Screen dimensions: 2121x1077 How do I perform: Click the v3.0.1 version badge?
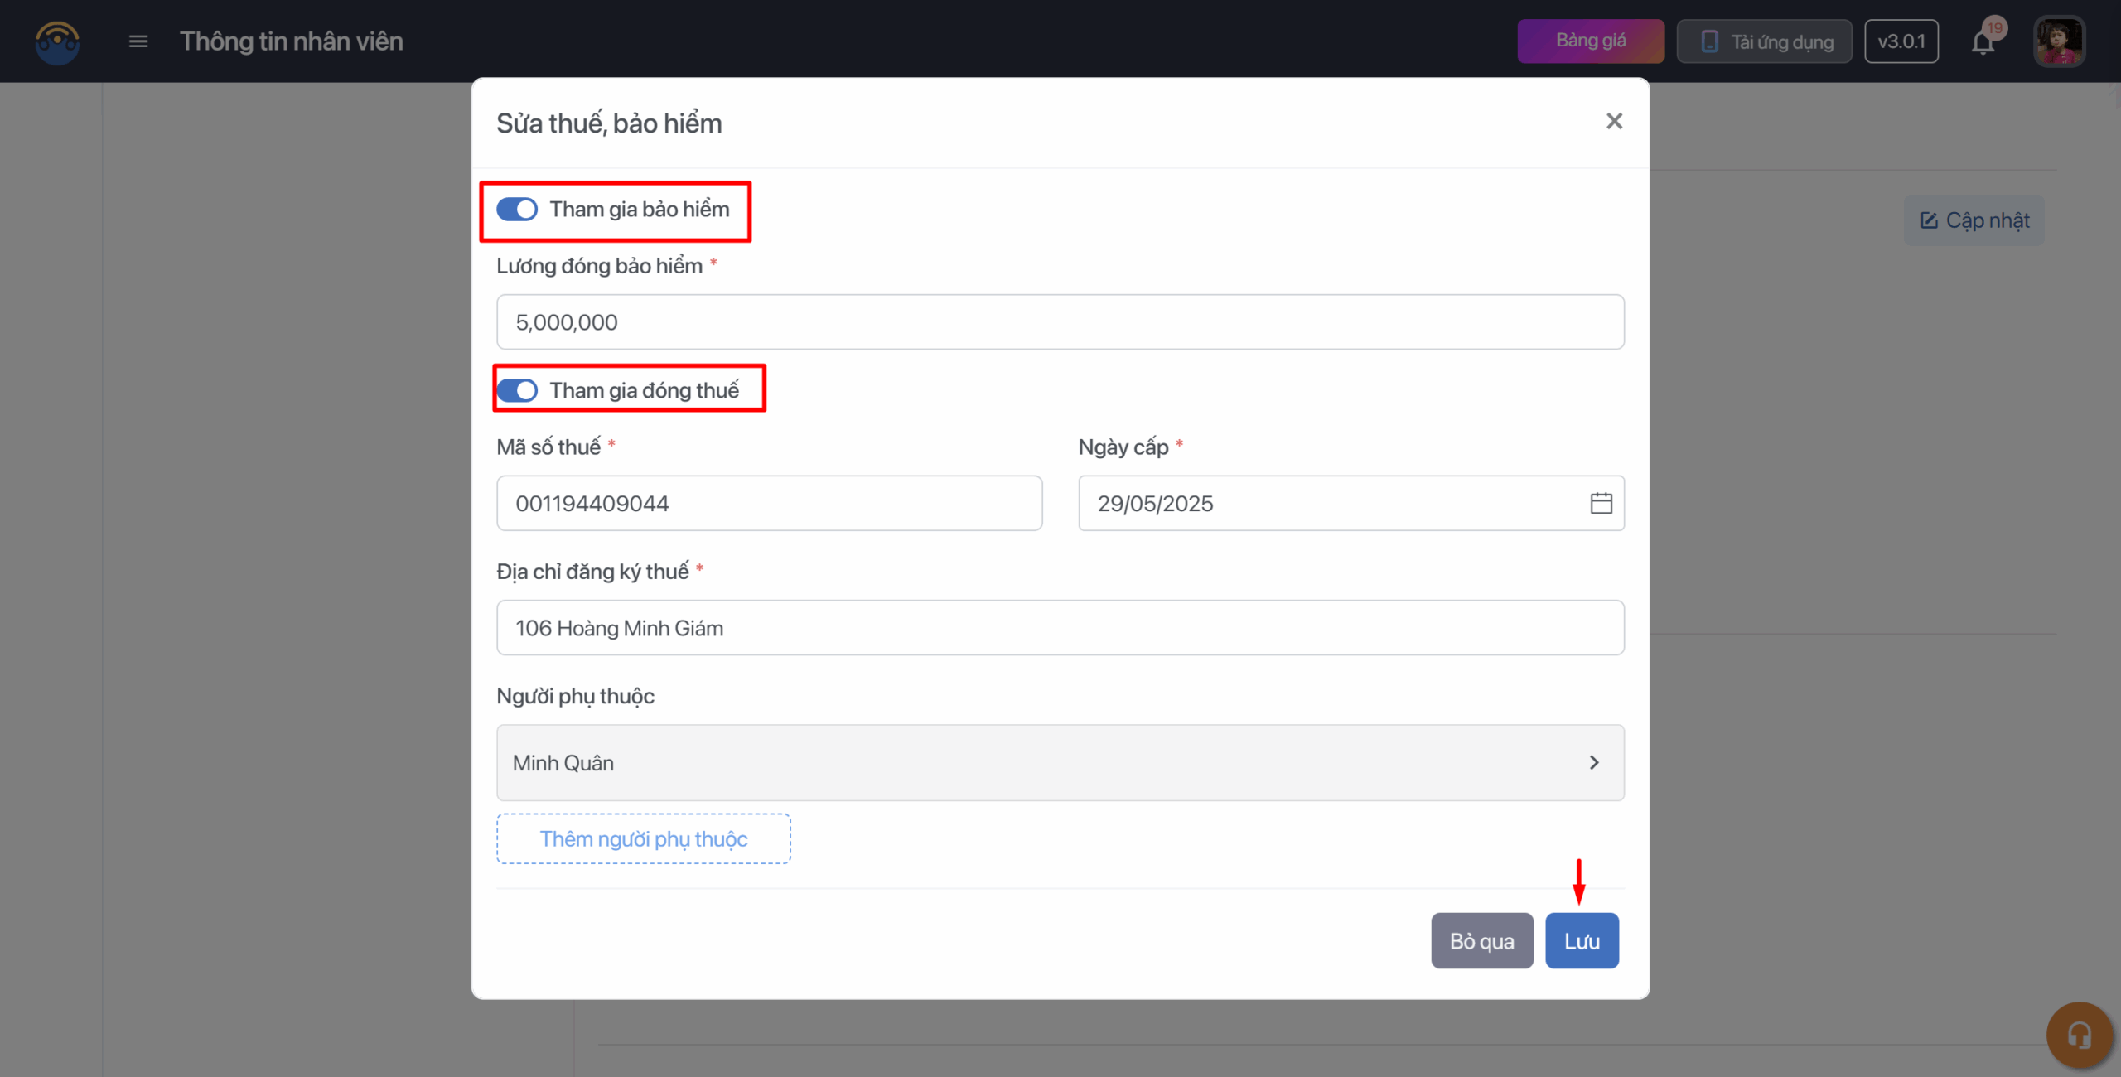(x=1901, y=41)
